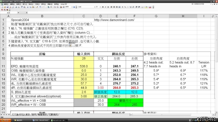Click the Save icon in the toolbar
The height and width of the screenshot is (122, 218).
click(x=7, y=7)
